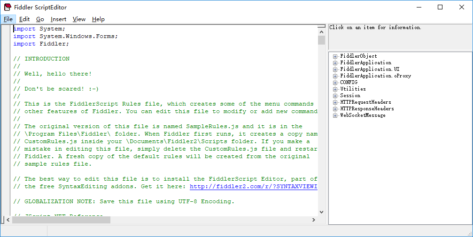This screenshot has height=237, width=473.
Task: Click the Fiddler ScriptEditor title bar icon
Action: (x=8, y=7)
